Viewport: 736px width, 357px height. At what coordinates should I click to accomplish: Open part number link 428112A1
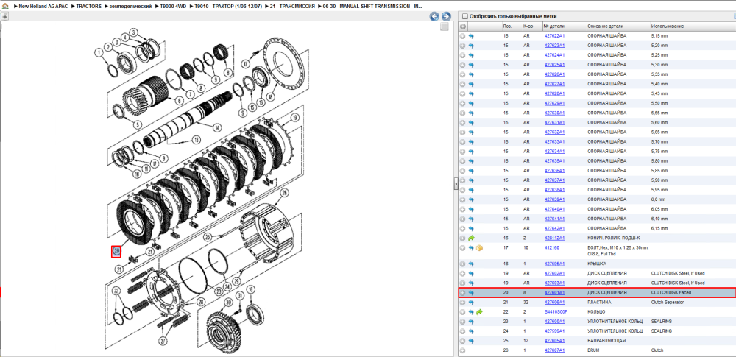[x=554, y=238]
